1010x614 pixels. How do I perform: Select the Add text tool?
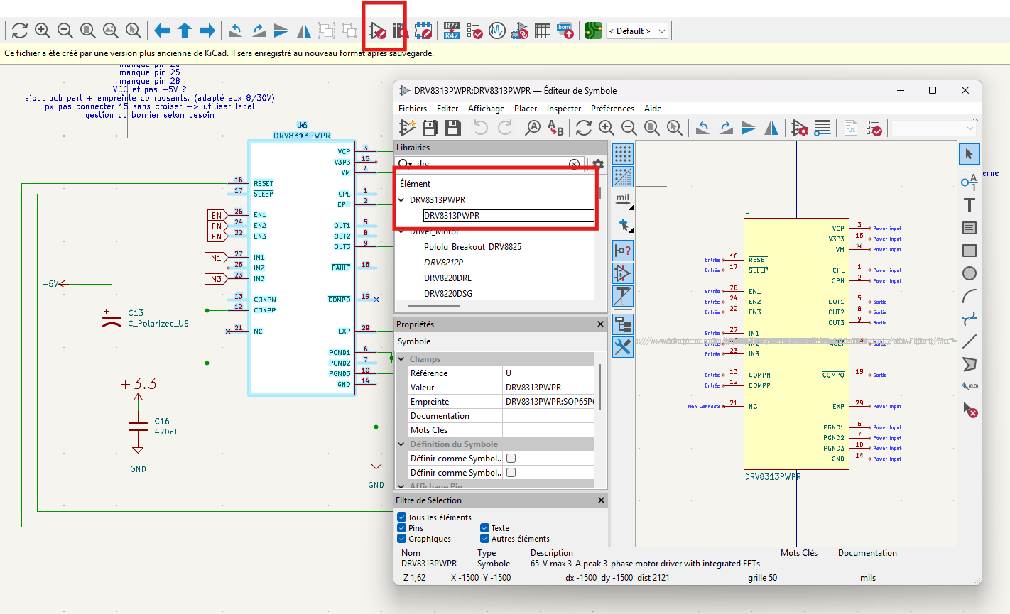970,205
